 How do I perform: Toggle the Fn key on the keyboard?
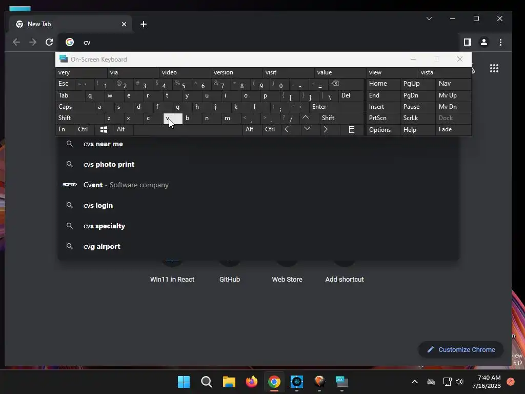(65, 129)
